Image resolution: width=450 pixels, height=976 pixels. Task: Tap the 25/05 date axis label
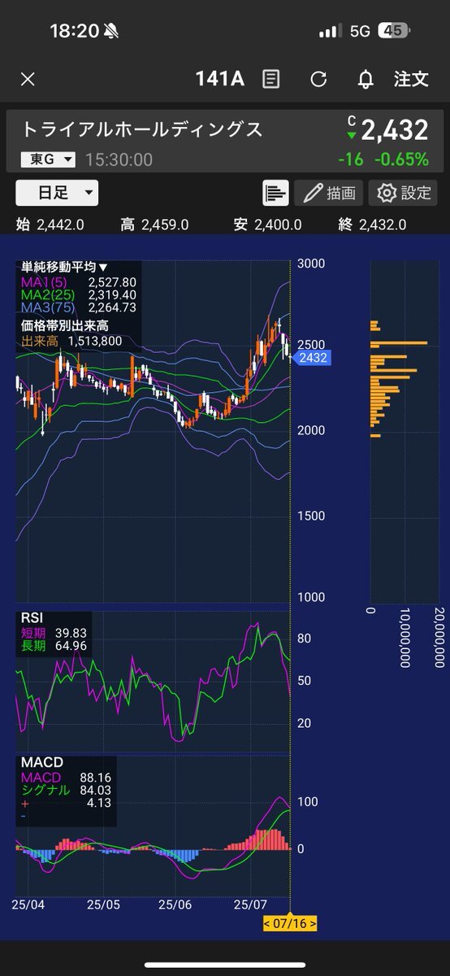coord(105,904)
